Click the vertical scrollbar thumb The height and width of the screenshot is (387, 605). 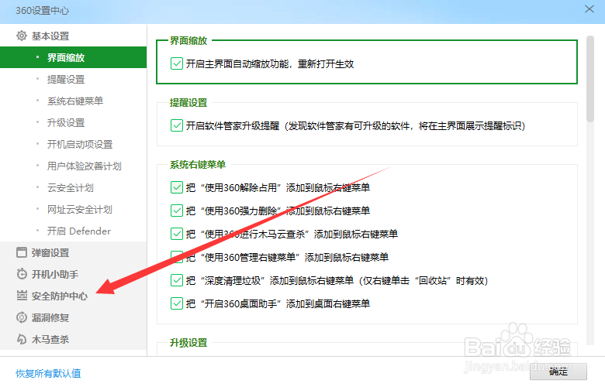590,79
